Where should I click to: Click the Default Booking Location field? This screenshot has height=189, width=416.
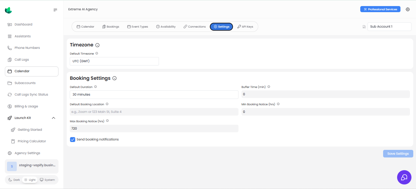coord(154,112)
